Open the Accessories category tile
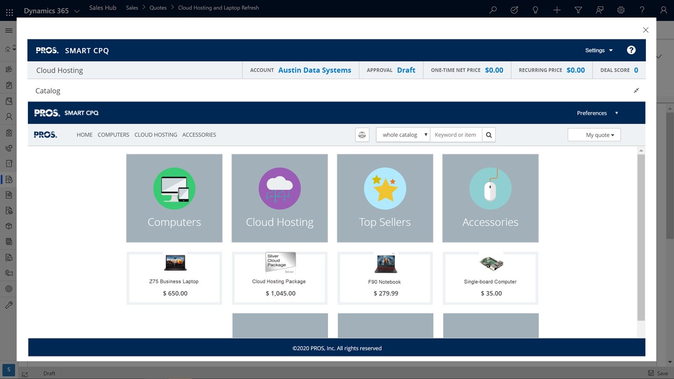 pos(490,198)
